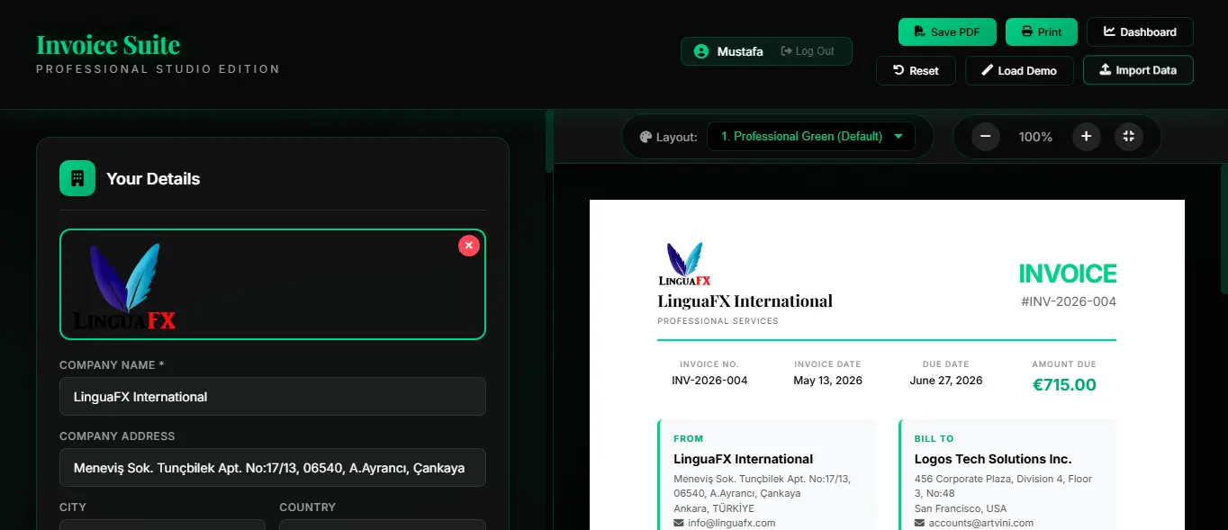Click the undo arrow icon on Reset
This screenshot has height=530, width=1228.
(x=898, y=70)
